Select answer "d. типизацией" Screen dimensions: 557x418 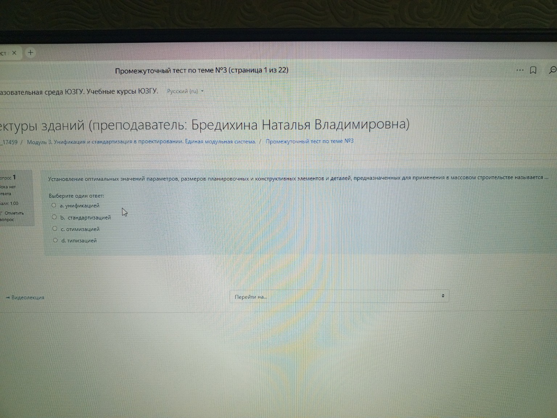coord(55,239)
